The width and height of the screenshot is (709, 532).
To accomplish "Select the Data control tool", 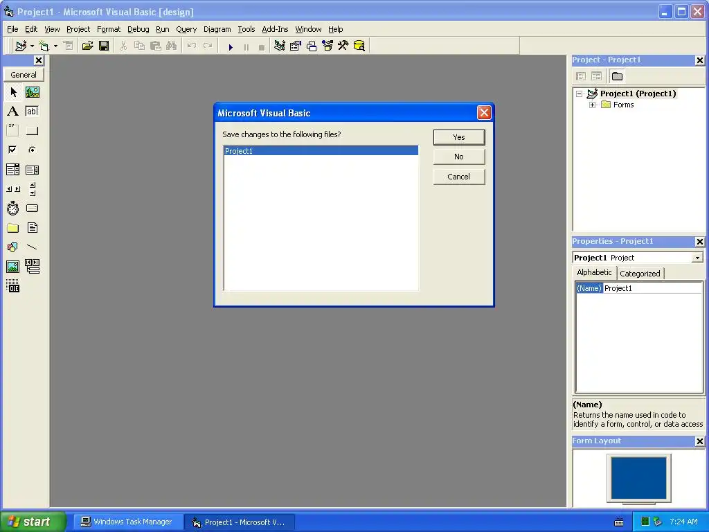I will pos(32,267).
